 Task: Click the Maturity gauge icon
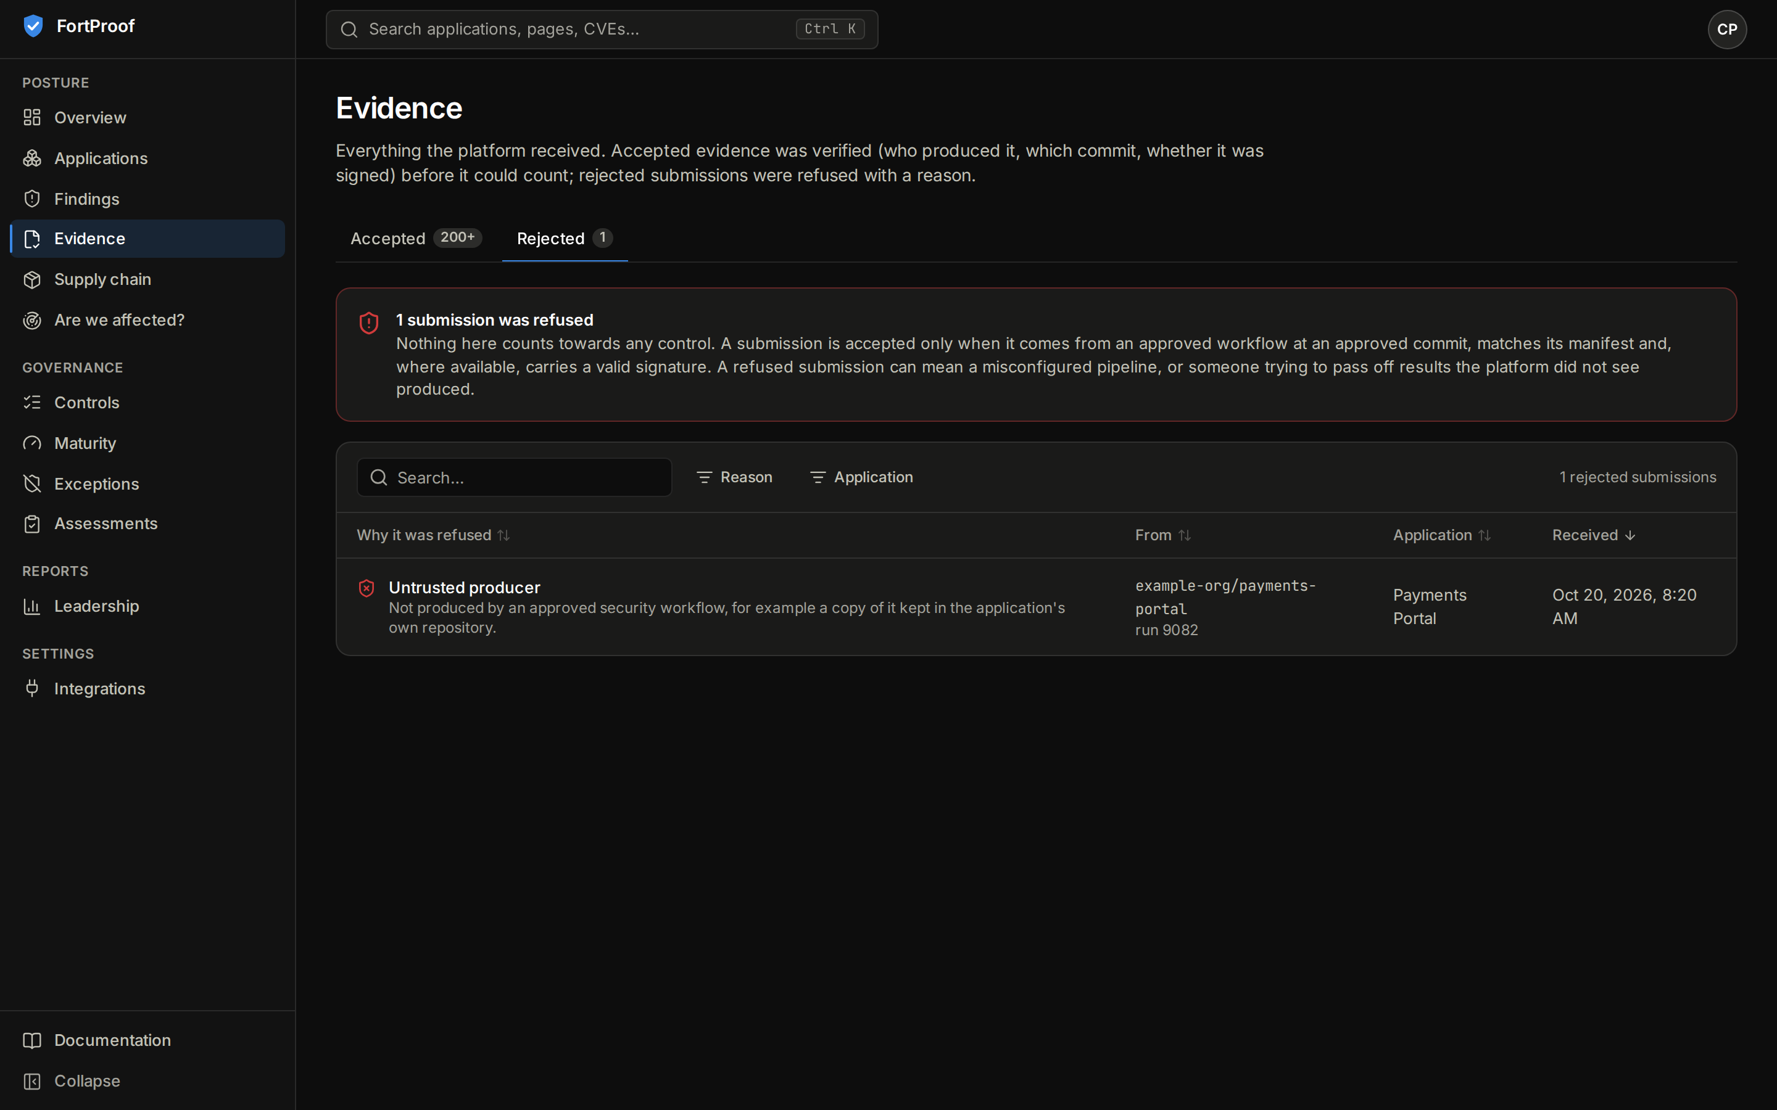tap(31, 443)
